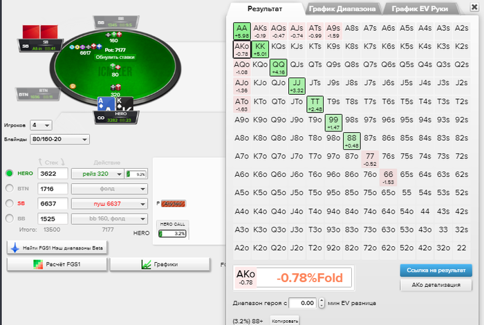Switch to the График EV Руки tab
Screen dimensions: 484x325
[x=420, y=9]
